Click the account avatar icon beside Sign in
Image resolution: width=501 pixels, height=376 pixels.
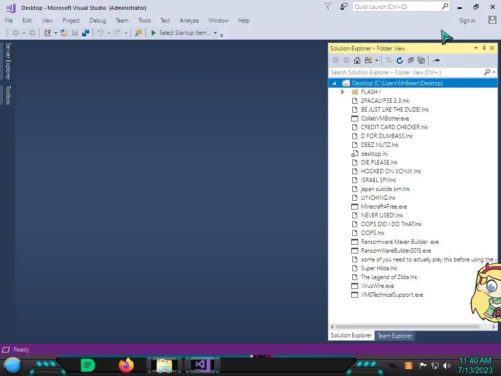click(x=492, y=20)
